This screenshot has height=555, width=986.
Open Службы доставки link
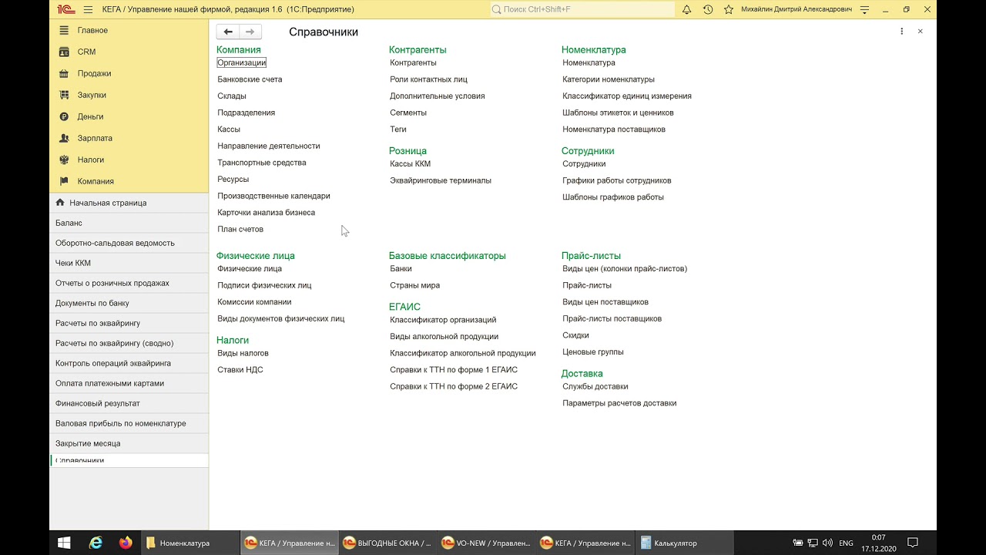pyautogui.click(x=595, y=386)
